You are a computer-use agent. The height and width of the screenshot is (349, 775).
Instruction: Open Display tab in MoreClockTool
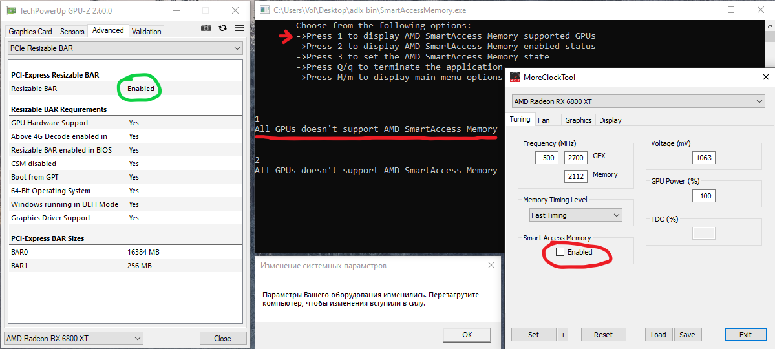point(610,120)
